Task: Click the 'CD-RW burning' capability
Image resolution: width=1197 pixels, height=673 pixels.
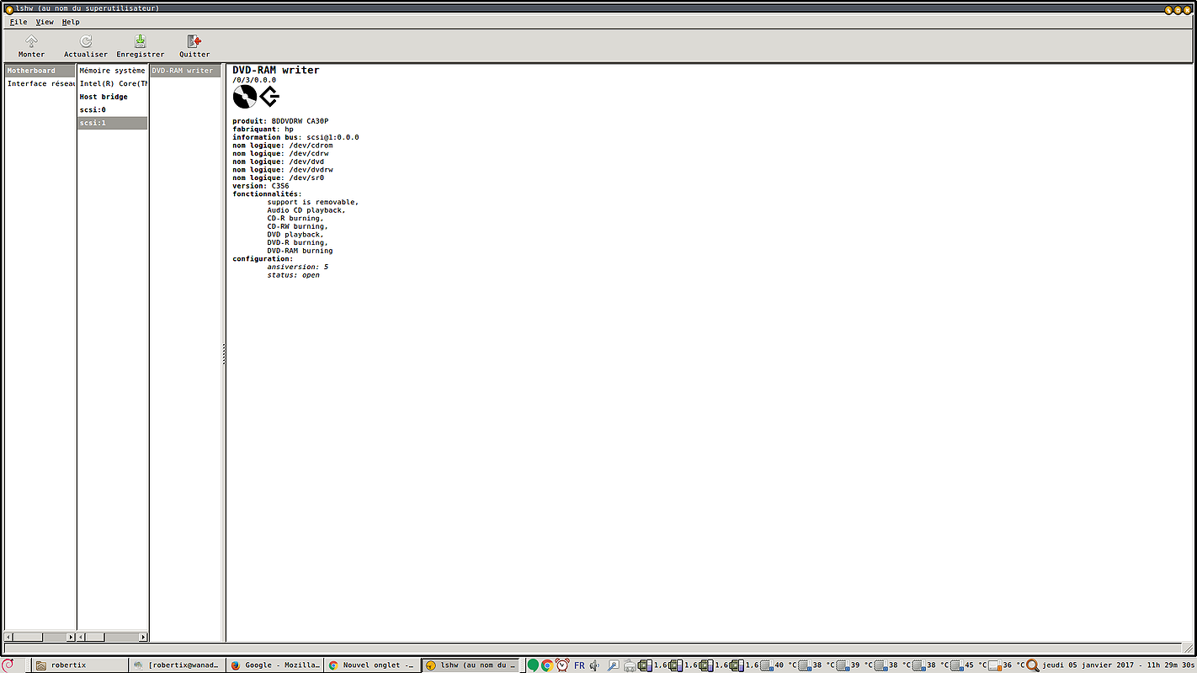Action: (297, 226)
